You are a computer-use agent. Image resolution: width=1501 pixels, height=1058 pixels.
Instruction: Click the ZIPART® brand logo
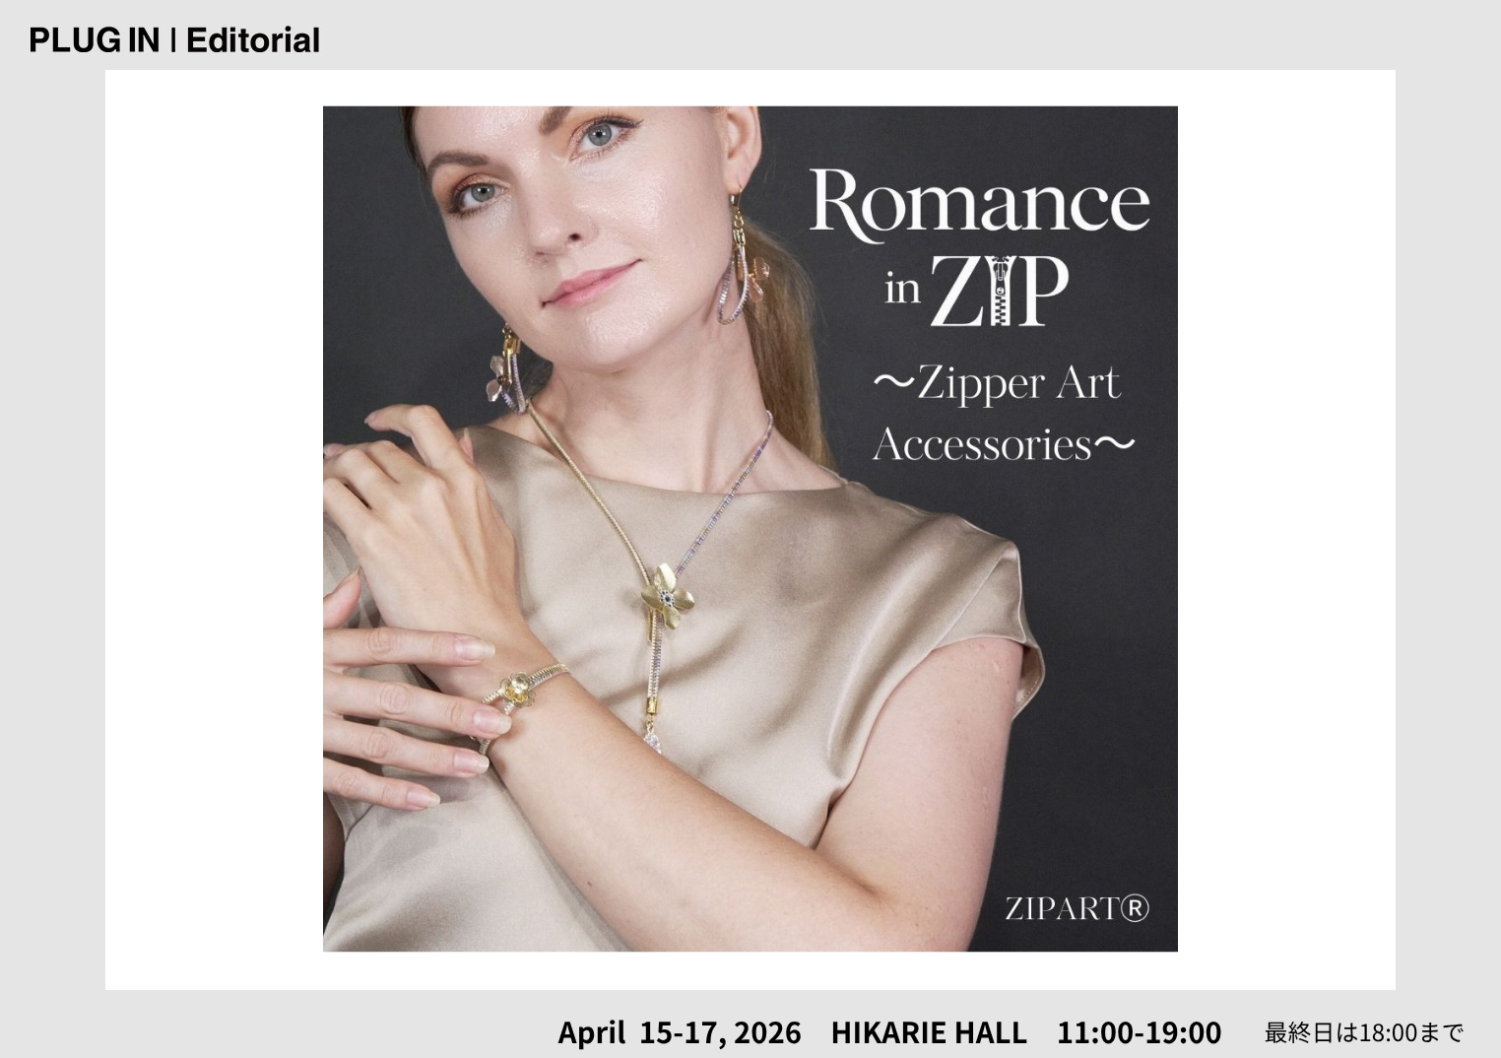coord(1077,907)
